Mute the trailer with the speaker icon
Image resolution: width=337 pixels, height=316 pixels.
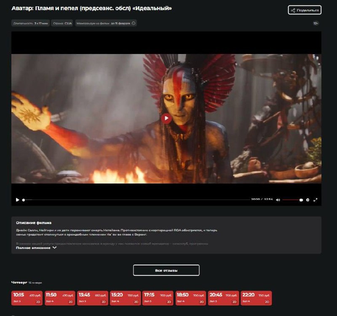[278, 200]
